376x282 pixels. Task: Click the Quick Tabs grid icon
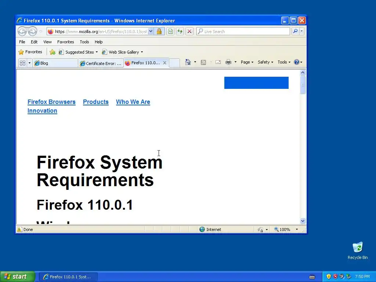[x=22, y=63]
